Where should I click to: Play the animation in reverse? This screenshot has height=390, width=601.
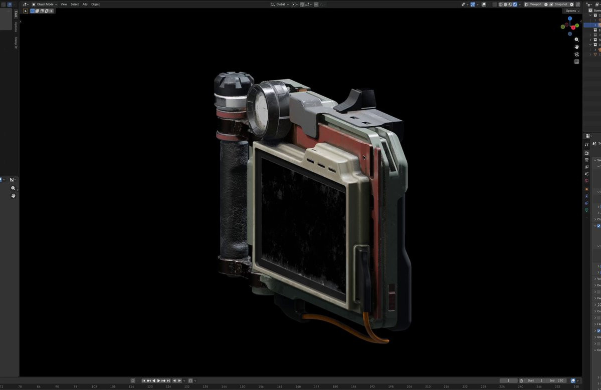click(x=154, y=380)
